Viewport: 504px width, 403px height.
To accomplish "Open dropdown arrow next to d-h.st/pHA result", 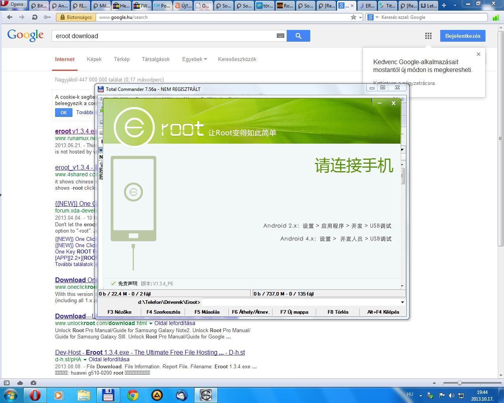I will pyautogui.click(x=85, y=360).
